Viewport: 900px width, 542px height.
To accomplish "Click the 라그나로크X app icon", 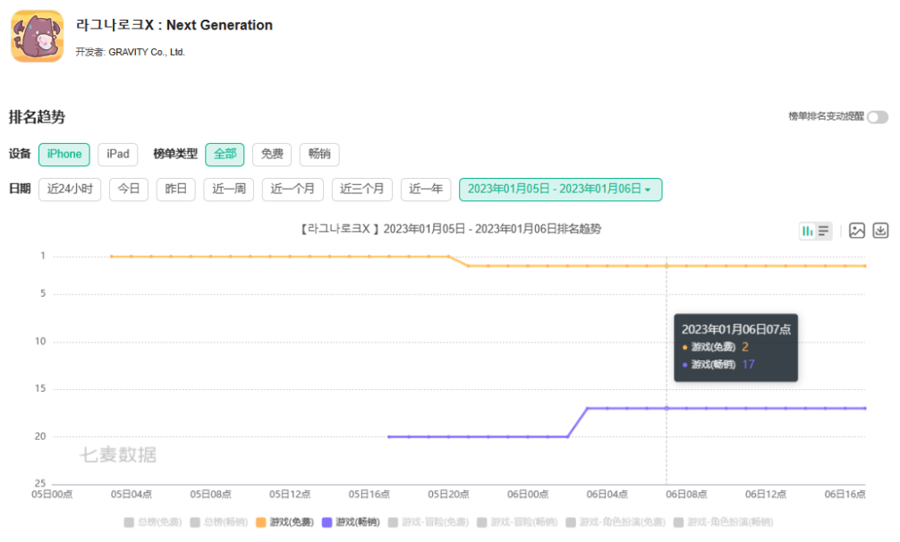I will coord(37,37).
